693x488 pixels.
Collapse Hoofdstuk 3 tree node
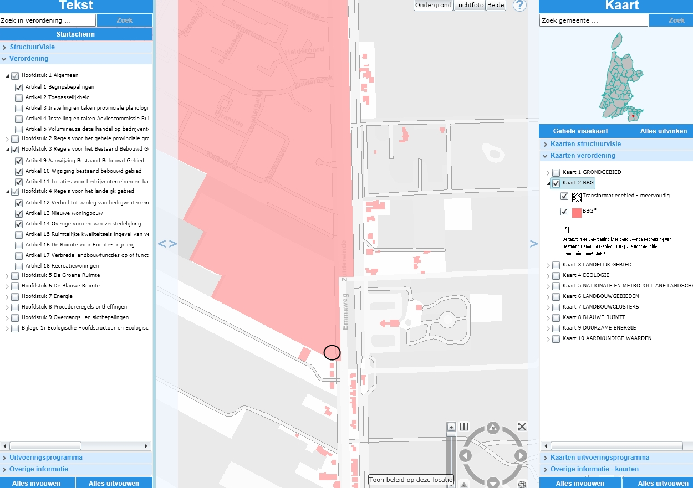8,150
